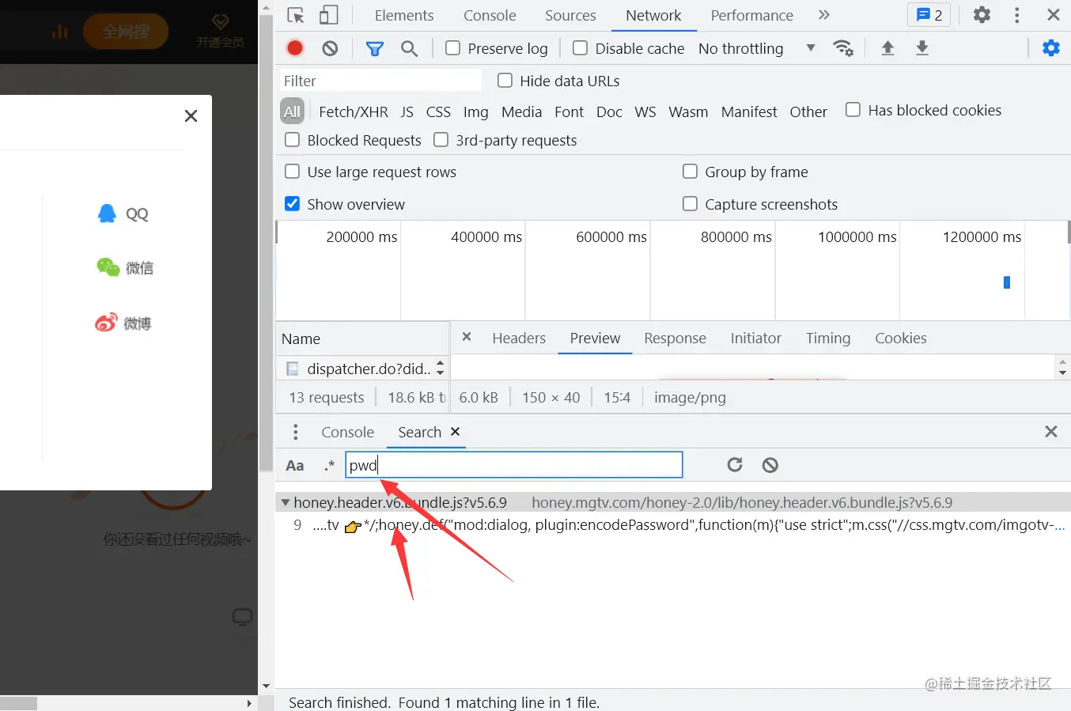Click the network Filter text field
1071x711 pixels.
[x=380, y=81]
